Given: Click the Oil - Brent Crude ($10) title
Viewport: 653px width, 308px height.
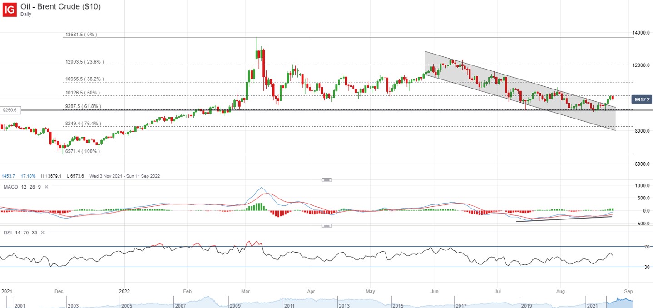Looking at the screenshot, I should click(60, 6).
